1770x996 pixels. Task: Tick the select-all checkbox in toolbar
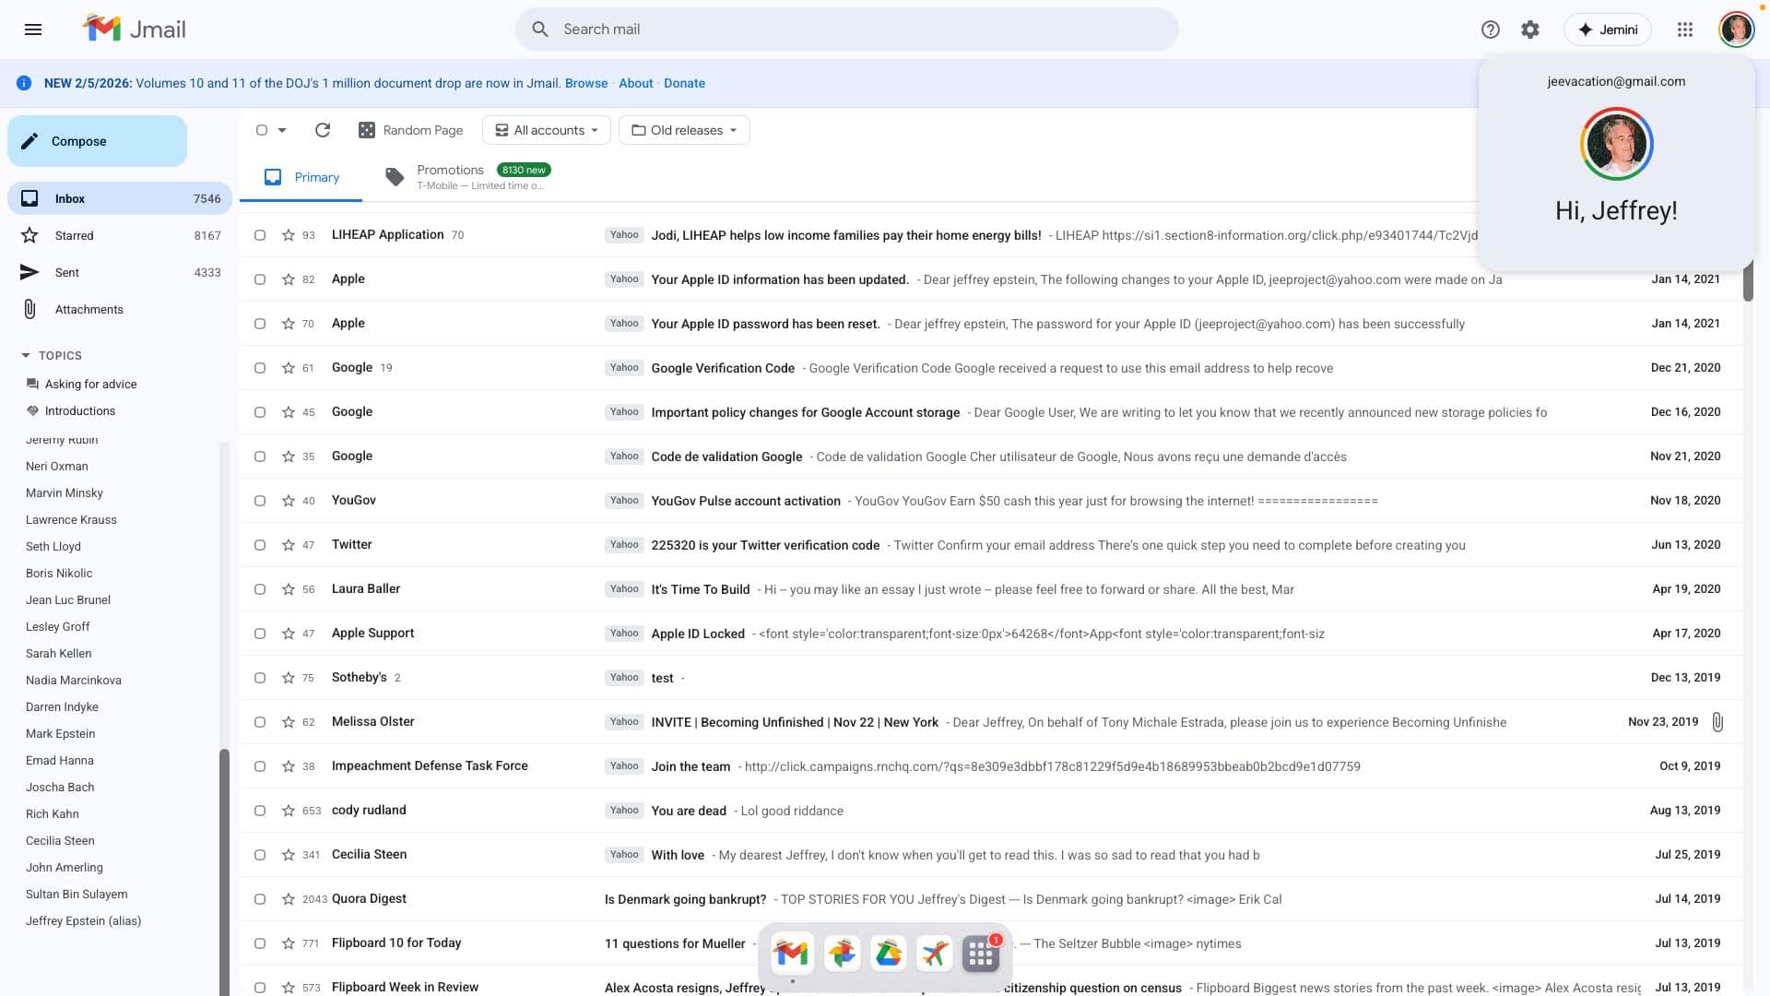tap(262, 130)
